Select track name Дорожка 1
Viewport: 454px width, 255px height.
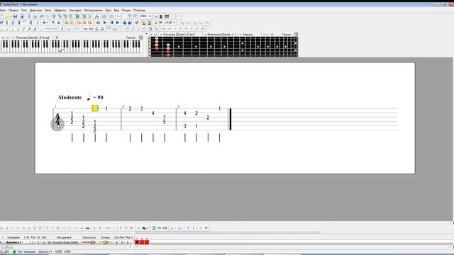(13, 242)
